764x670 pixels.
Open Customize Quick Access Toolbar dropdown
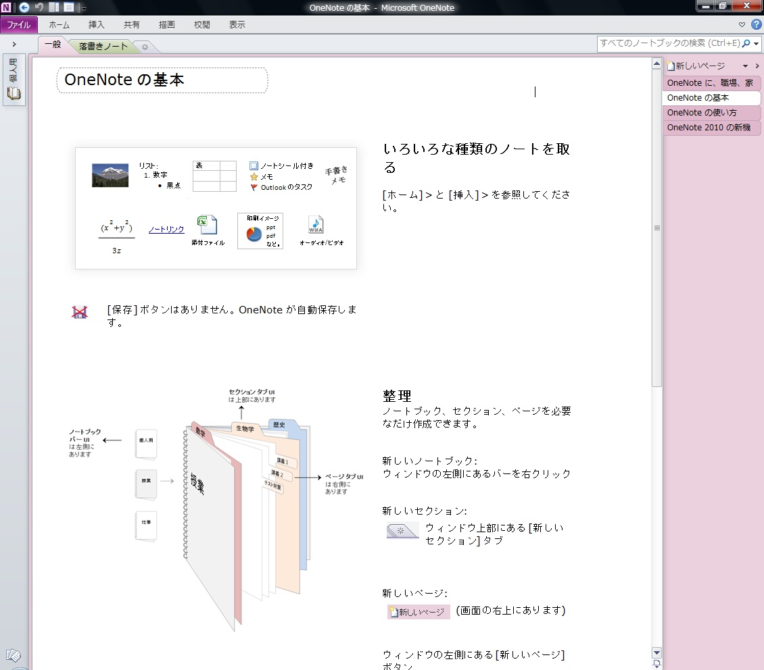84,8
